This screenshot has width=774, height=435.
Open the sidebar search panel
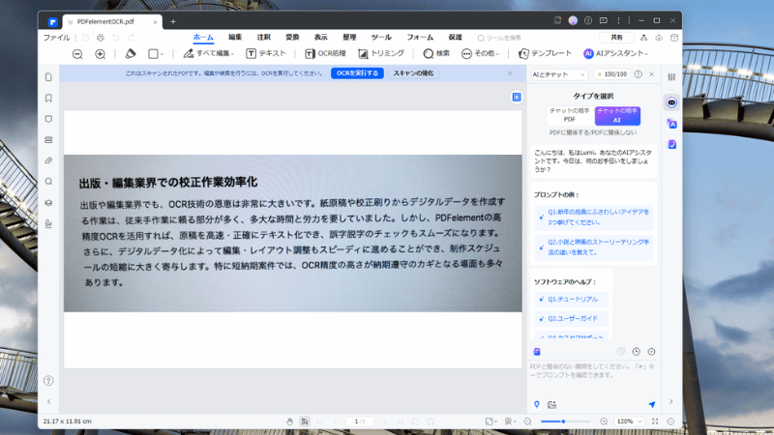48,182
